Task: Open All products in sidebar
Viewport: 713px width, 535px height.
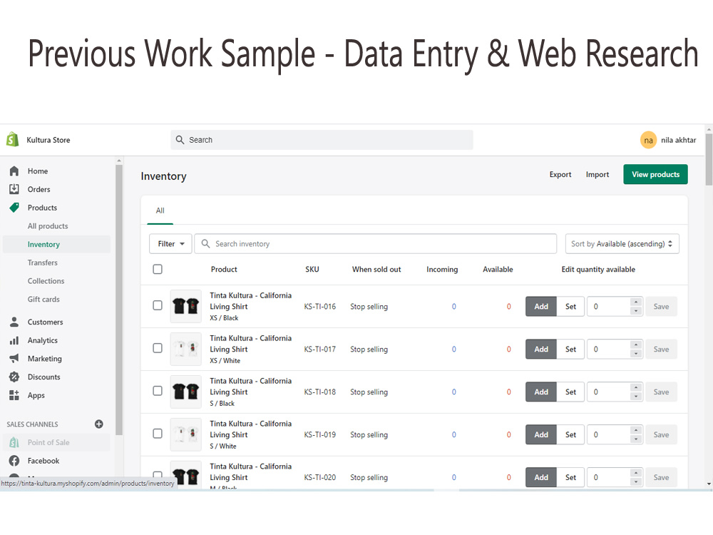Action: 48,226
